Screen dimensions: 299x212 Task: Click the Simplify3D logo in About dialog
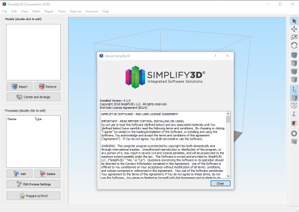165,77
